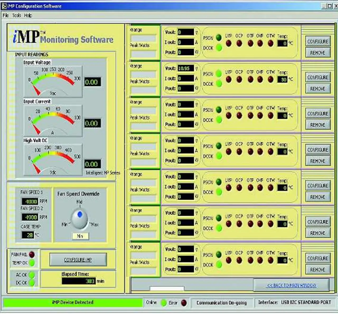
Task: Open the File menu
Action: tap(6, 16)
